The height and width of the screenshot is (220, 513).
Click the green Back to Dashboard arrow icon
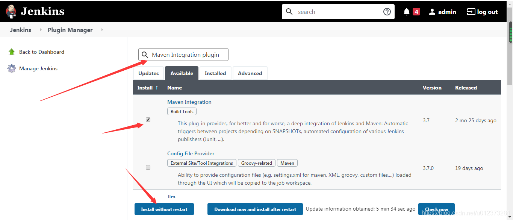[x=12, y=52]
